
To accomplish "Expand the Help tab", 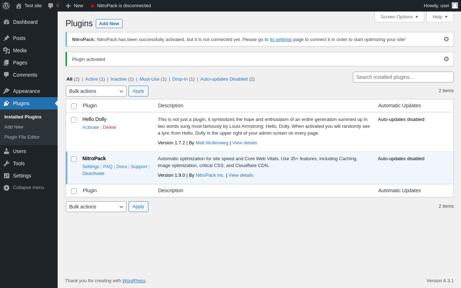I will (440, 17).
